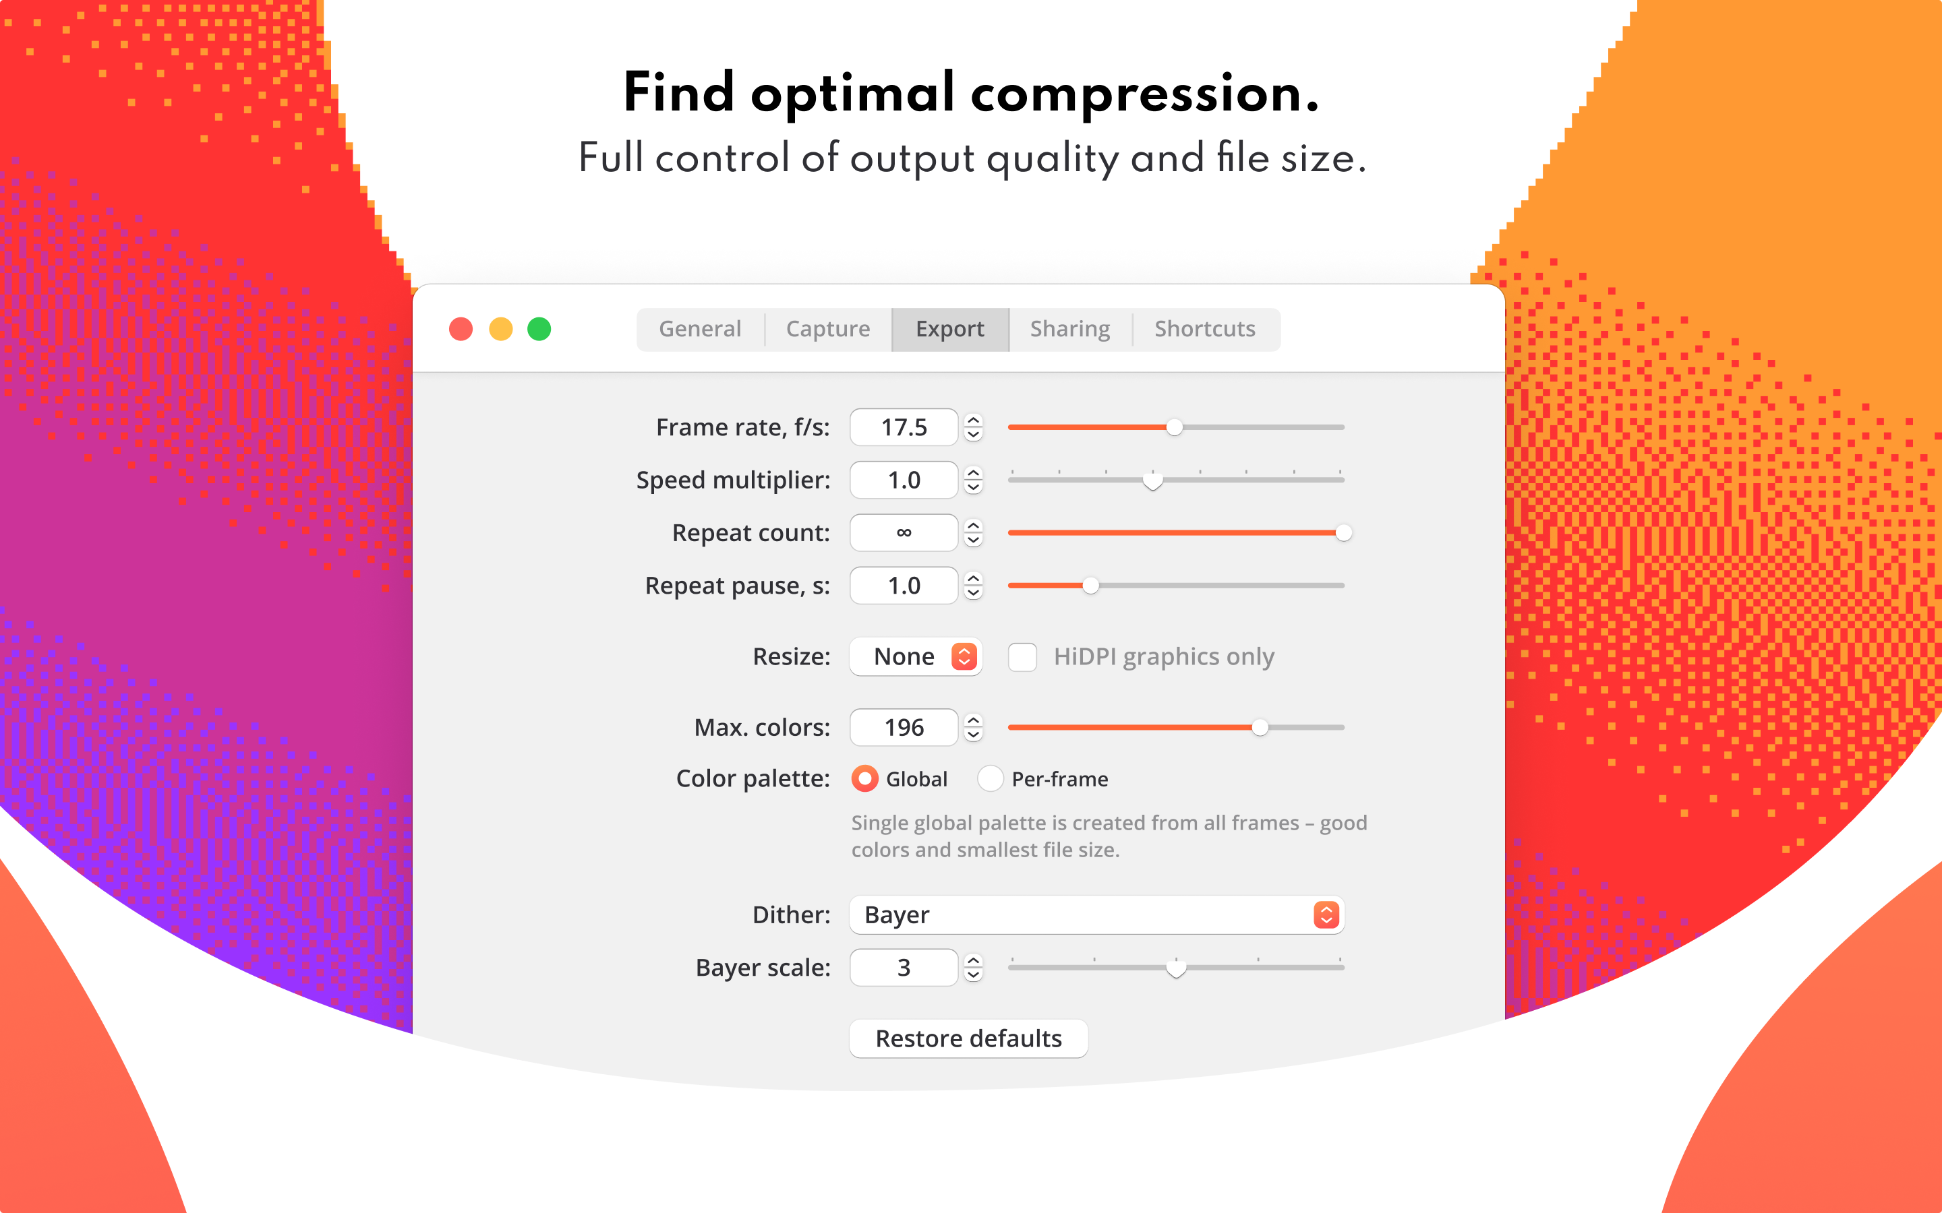
Task: Decrease Bayer scale with stepper down arrow
Action: pyautogui.click(x=974, y=974)
